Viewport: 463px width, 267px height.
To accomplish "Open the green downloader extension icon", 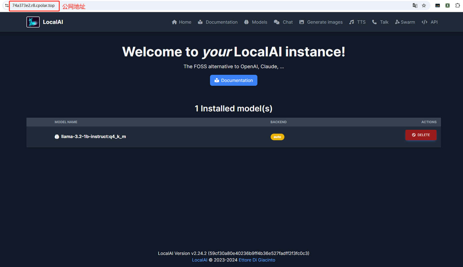I will pyautogui.click(x=447, y=5).
